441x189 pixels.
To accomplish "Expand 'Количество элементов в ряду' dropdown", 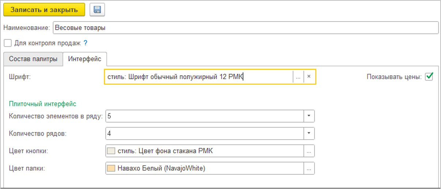I will 309,116.
